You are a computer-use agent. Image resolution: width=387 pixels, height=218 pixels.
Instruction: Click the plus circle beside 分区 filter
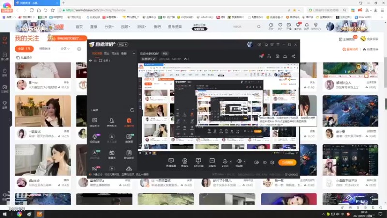(79, 49)
